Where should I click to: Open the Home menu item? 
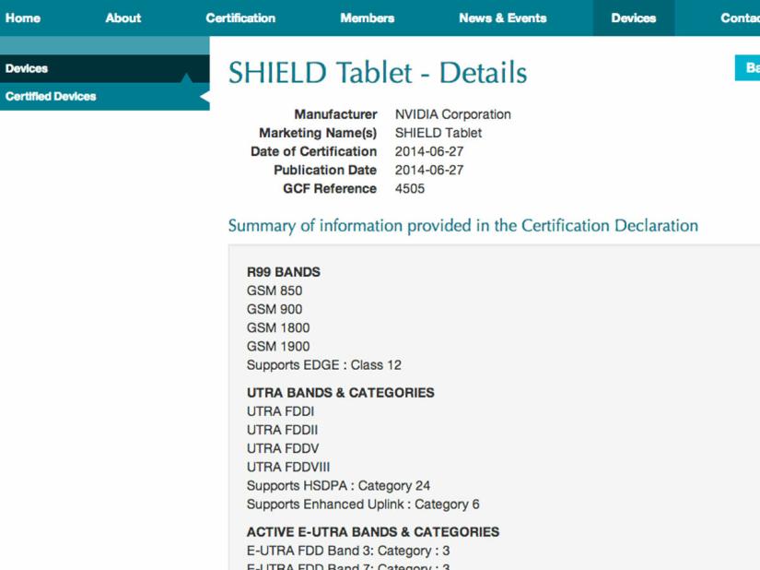tap(22, 18)
